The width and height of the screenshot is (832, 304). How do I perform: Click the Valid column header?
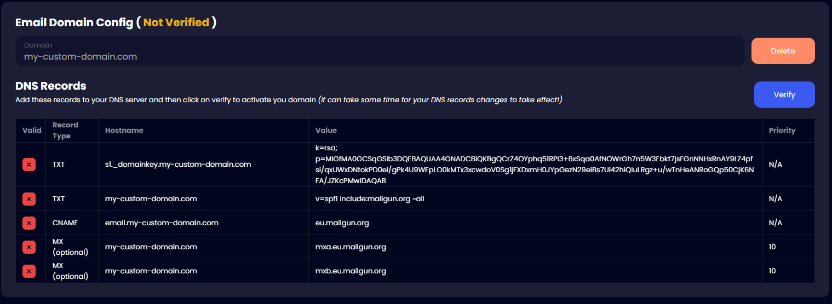(x=32, y=131)
